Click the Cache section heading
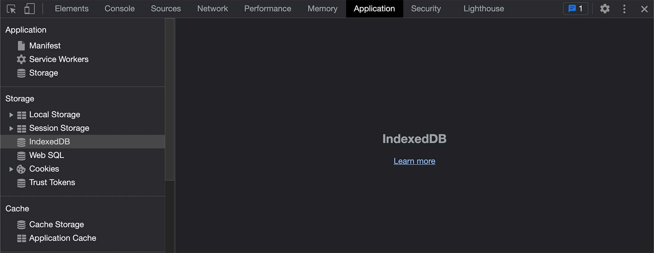This screenshot has width=654, height=253. (x=17, y=209)
